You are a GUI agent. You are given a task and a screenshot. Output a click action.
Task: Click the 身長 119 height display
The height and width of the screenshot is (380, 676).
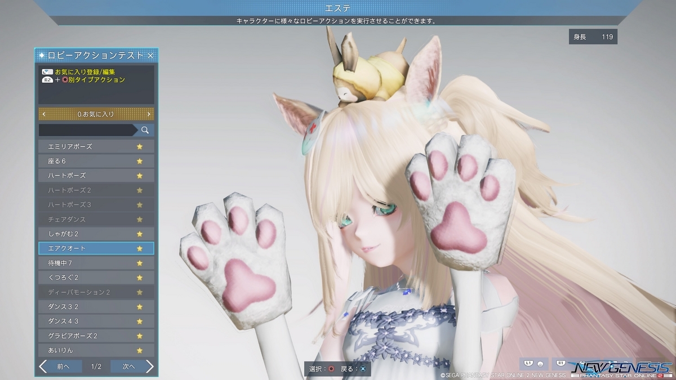[593, 37]
